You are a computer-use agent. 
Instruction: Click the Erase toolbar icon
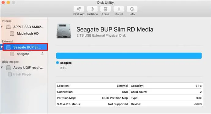coord(105,9)
